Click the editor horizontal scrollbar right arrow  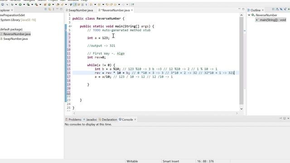(237, 113)
